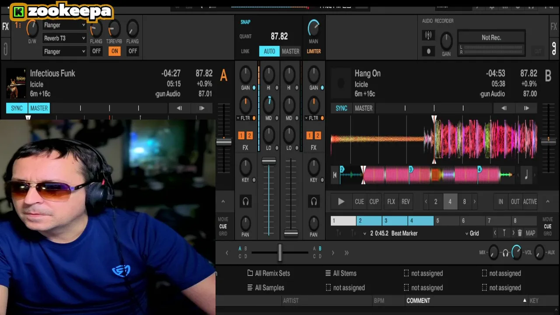
Task: Click the Infectious Funk cover art
Action: click(x=16, y=83)
